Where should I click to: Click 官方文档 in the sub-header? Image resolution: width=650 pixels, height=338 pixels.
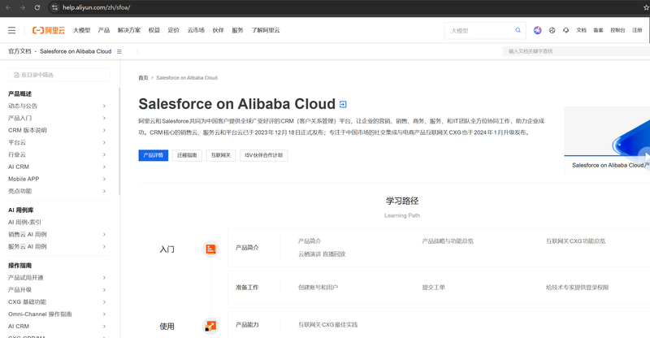coord(19,51)
